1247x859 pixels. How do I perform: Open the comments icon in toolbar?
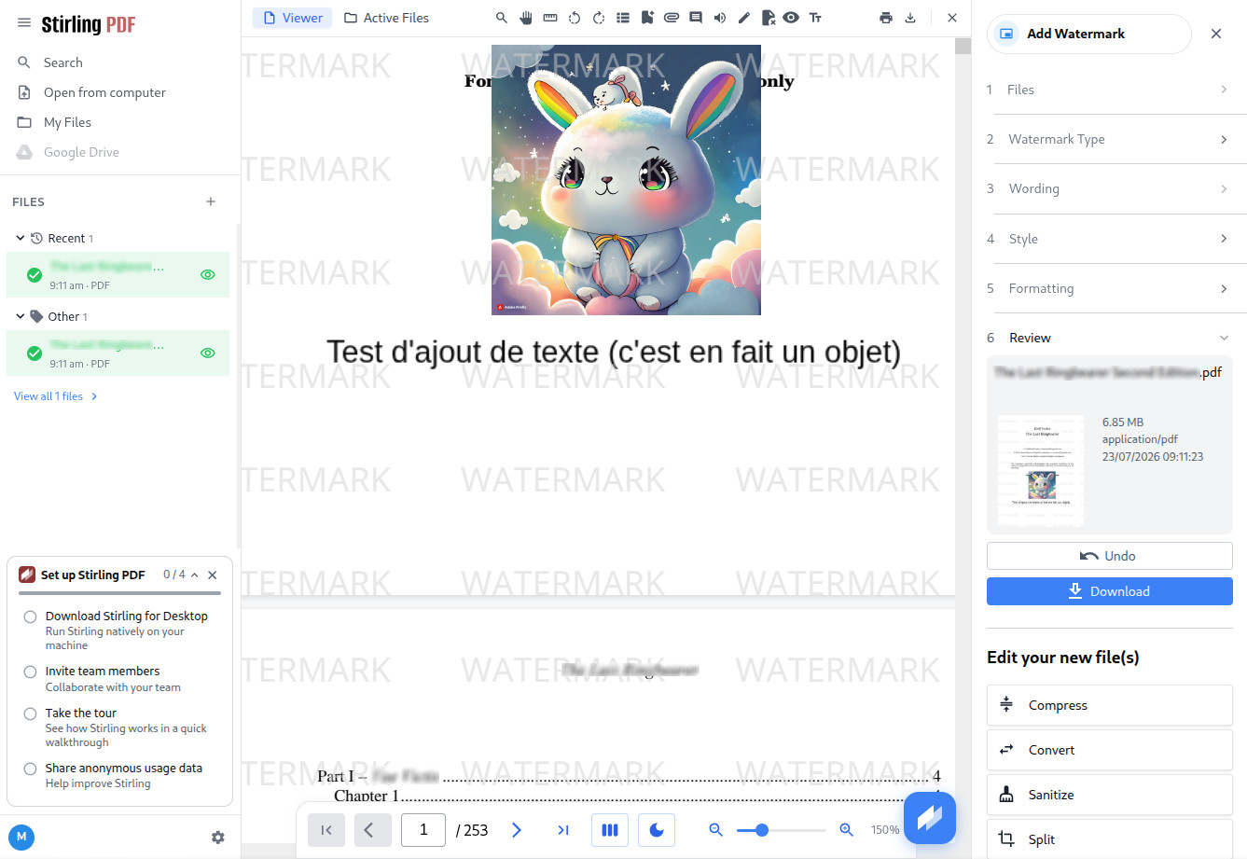(696, 18)
